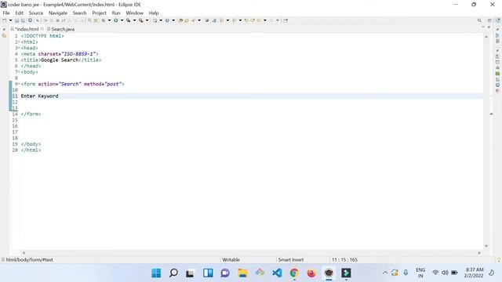Screen dimensions: 502x282
Task: Click the Google Search title text on line 5
Action: 60,60
